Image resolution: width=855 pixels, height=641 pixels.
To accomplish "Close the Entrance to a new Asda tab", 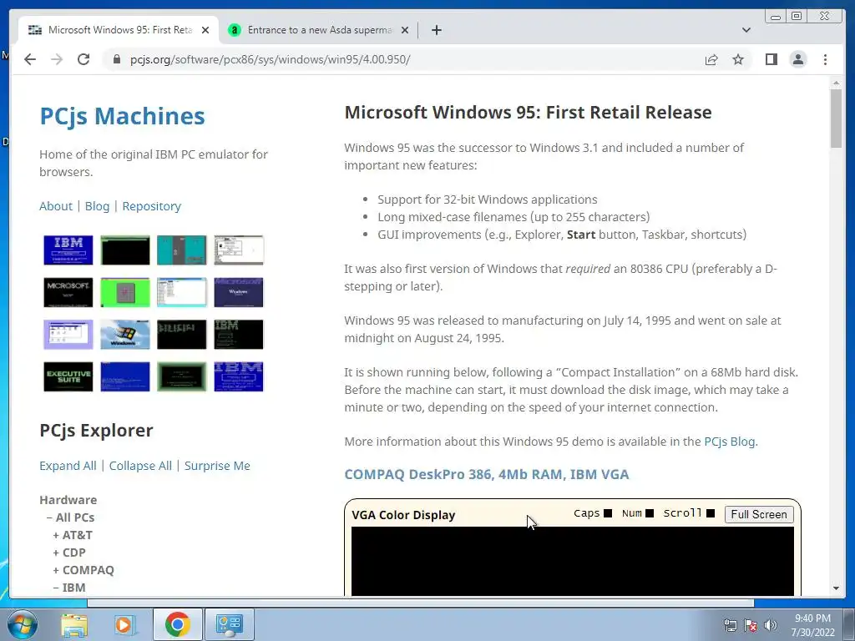I will (405, 30).
